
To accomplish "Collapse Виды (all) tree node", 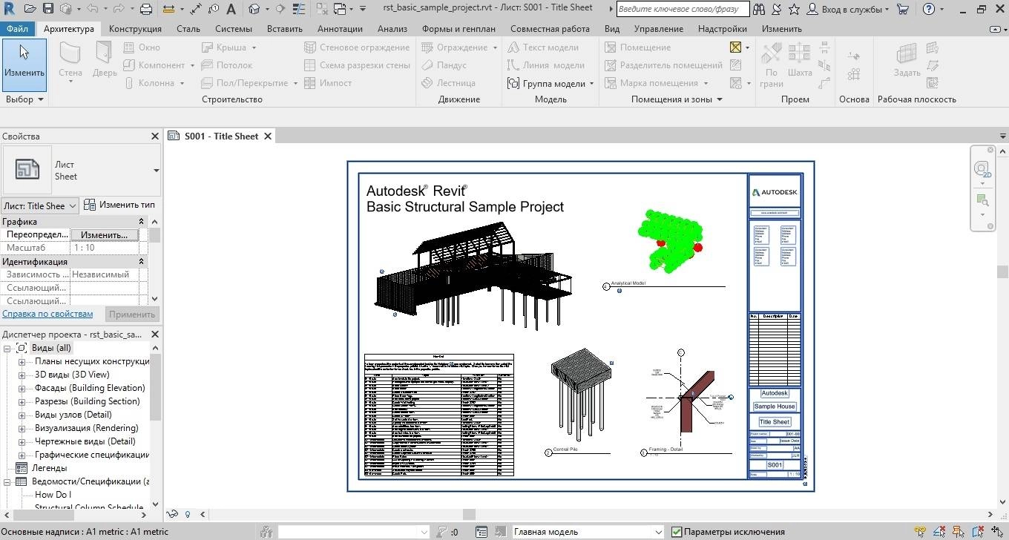I will (x=7, y=348).
